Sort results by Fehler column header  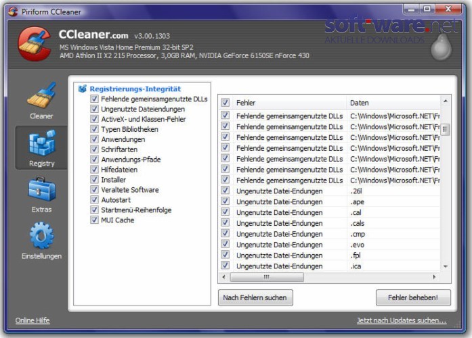coord(289,103)
